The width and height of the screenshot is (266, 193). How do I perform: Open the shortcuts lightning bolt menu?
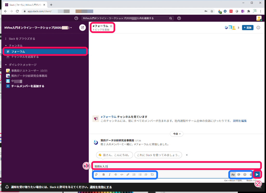(96, 175)
